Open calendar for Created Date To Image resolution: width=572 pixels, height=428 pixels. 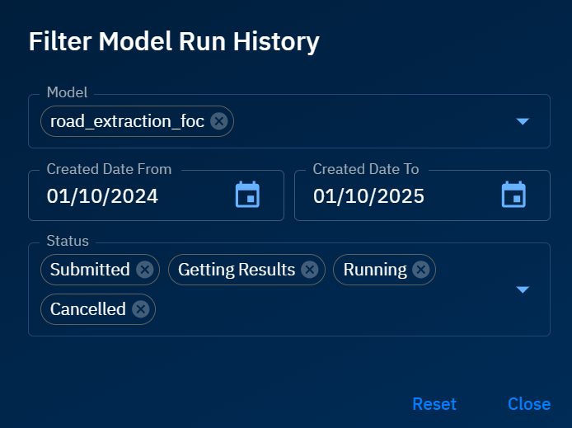(x=513, y=195)
